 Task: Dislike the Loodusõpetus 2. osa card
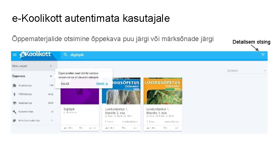(x=112, y=128)
